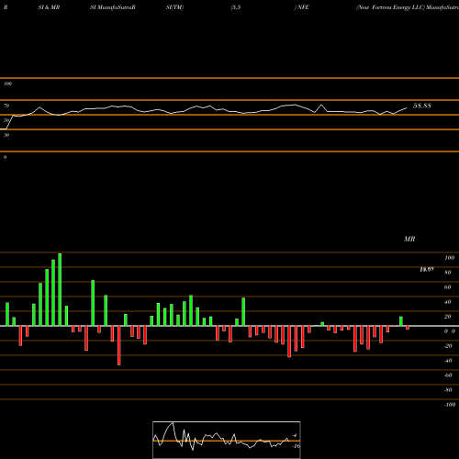The width and height of the screenshot is (459, 459).
Task: Click the MR axis label '20'
Action: (x=448, y=317)
